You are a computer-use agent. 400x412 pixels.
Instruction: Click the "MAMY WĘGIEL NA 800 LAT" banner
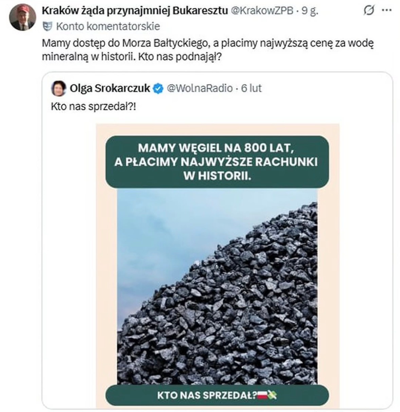(217, 162)
